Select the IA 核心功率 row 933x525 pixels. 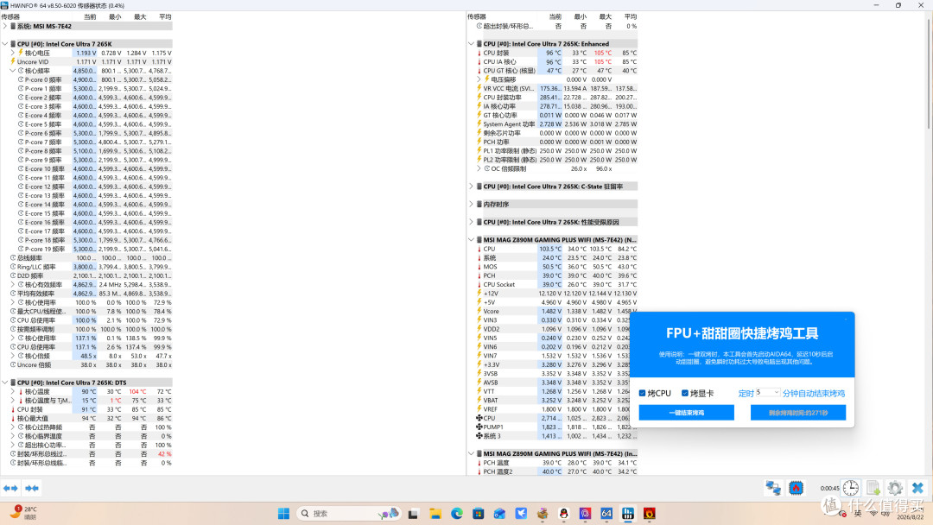tap(557, 106)
